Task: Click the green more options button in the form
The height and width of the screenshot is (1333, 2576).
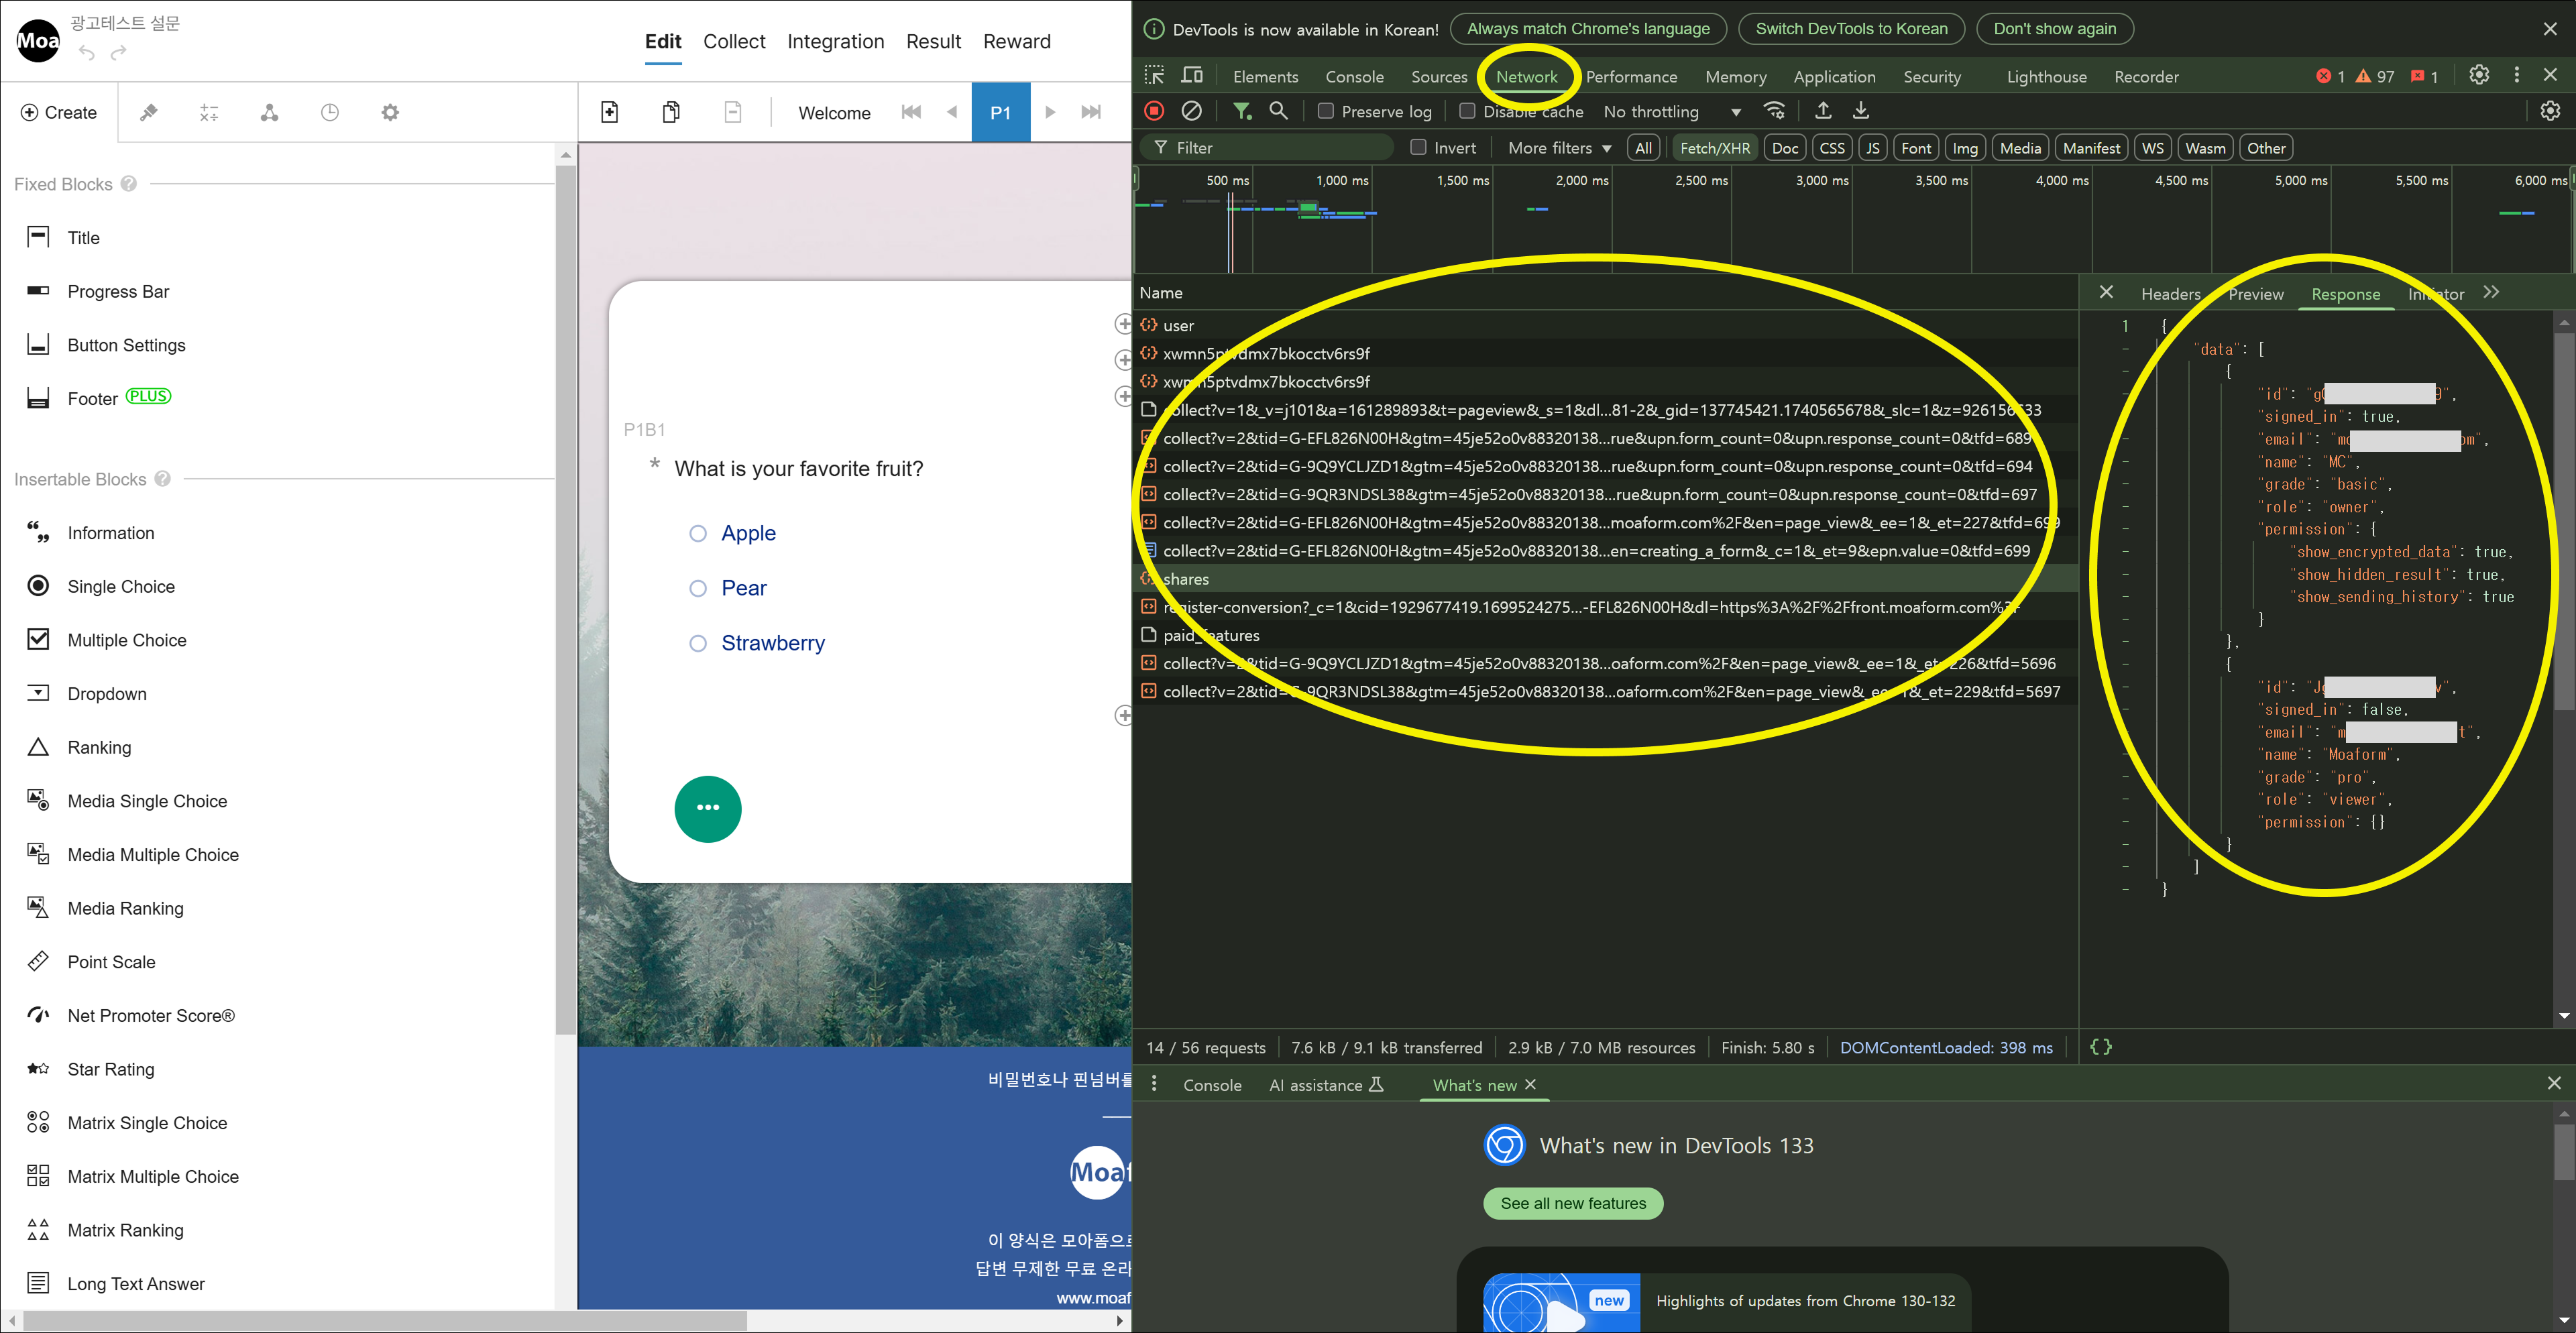Action: [x=708, y=808]
